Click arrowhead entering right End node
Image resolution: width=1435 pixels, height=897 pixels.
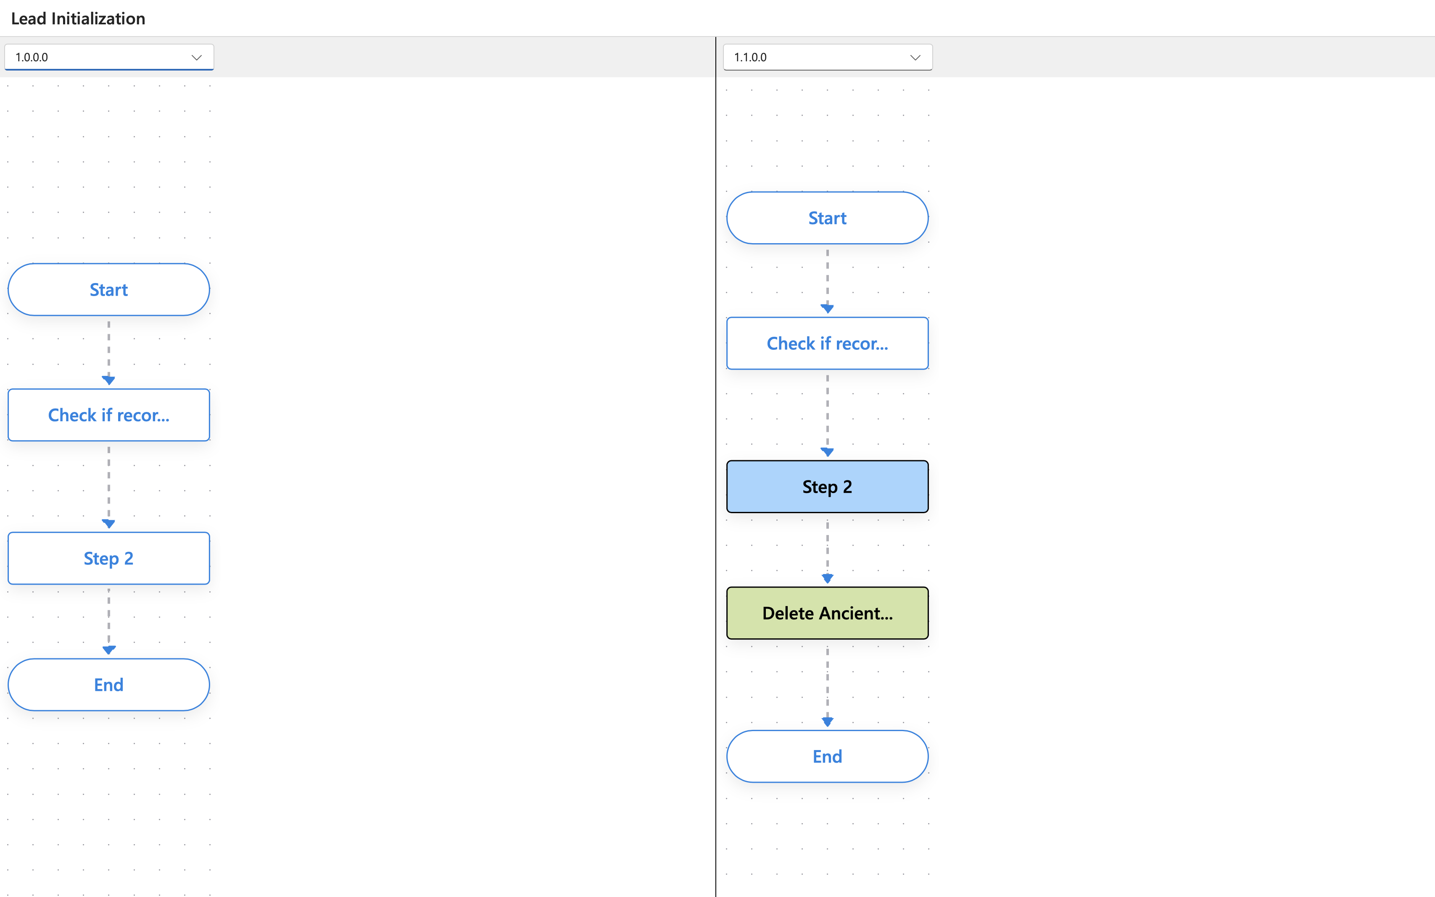tap(827, 722)
